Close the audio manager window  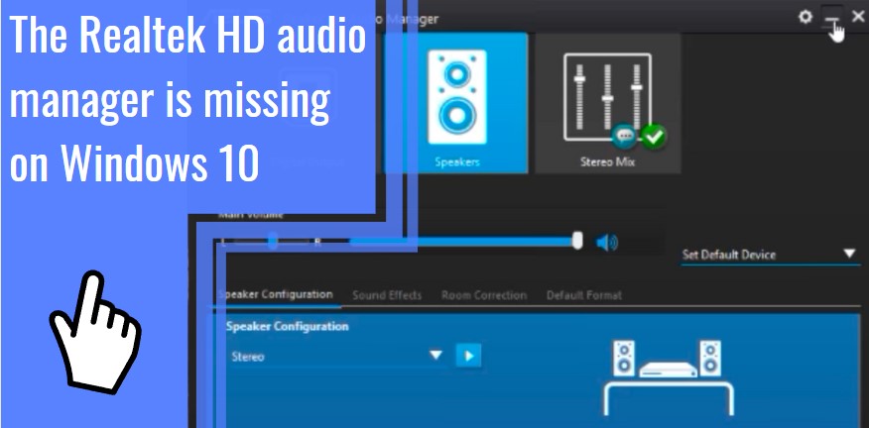857,17
